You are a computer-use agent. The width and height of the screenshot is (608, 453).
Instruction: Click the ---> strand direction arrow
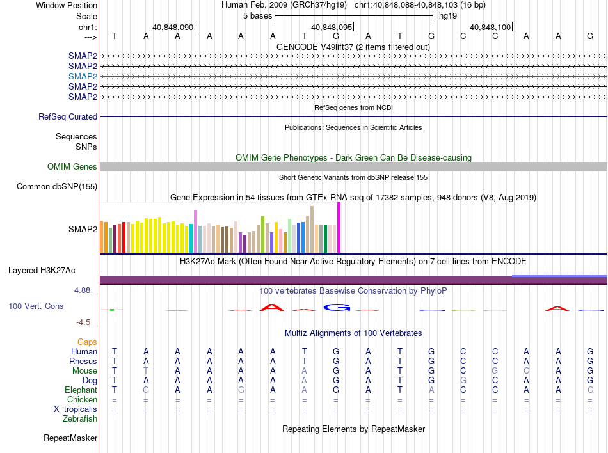[x=90, y=37]
